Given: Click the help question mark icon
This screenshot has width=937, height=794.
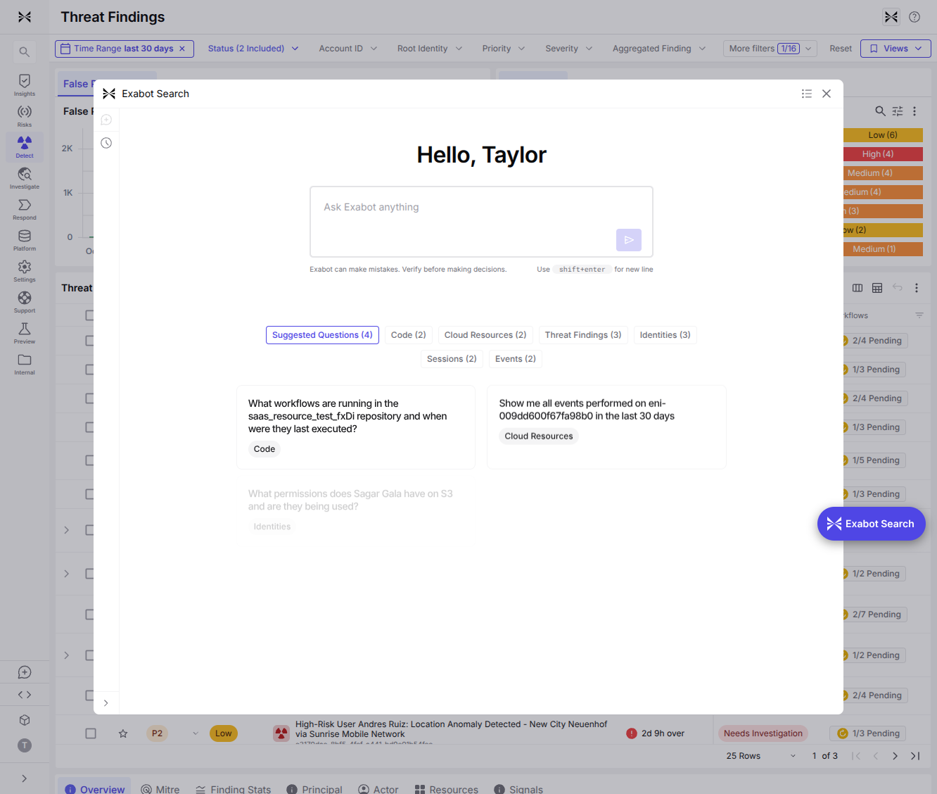Looking at the screenshot, I should 914,17.
